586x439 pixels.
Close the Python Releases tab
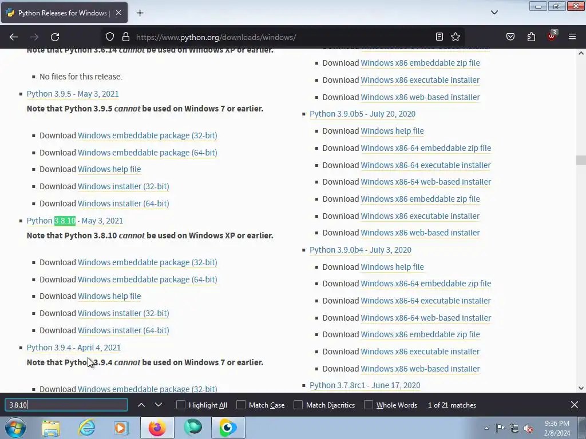118,13
